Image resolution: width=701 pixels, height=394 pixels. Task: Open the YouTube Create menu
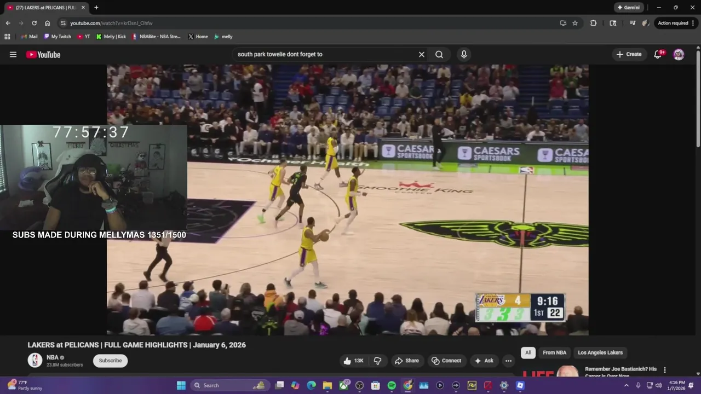coord(629,54)
